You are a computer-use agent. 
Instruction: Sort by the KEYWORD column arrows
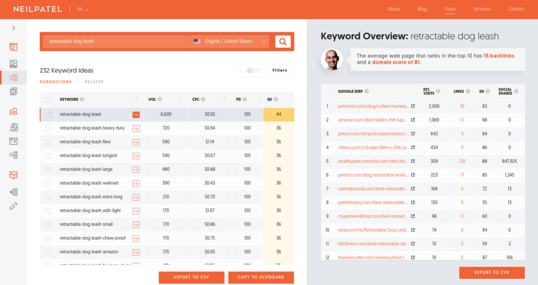(x=136, y=99)
